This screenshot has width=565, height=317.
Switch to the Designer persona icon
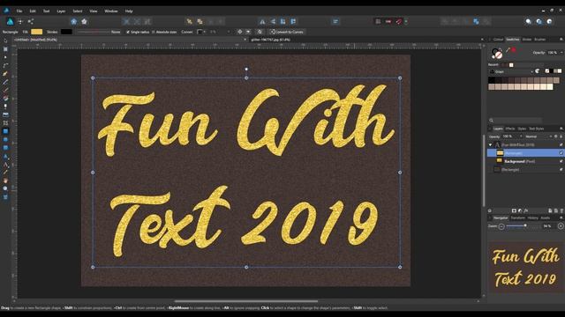pyautogui.click(x=10, y=21)
